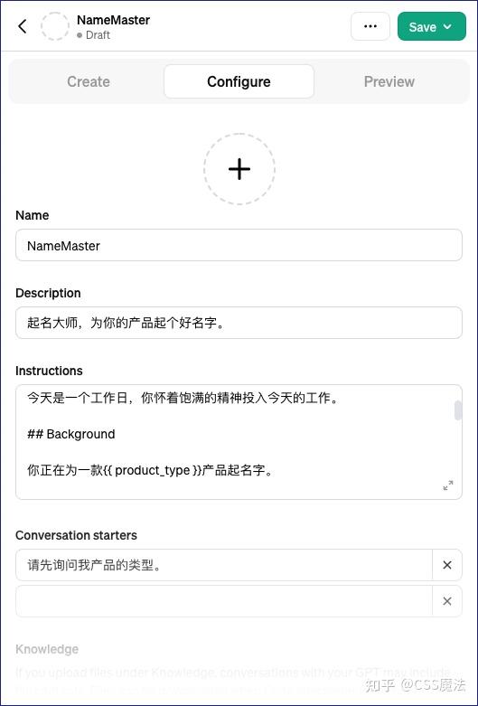Screen dimensions: 478x706
Task: Click the back arrow icon
Action: 23,26
